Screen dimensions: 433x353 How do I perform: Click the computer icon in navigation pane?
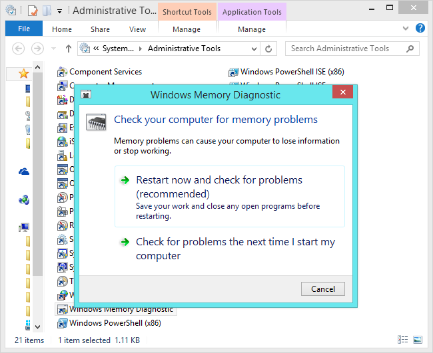pyautogui.click(x=24, y=227)
